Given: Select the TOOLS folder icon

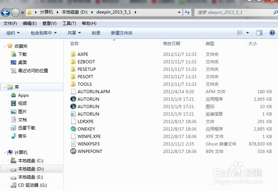Looking at the screenshot, I should 73,84.
